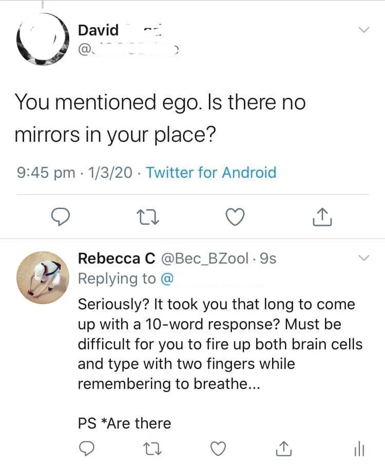Share Rebecca C's reply

(x=284, y=449)
